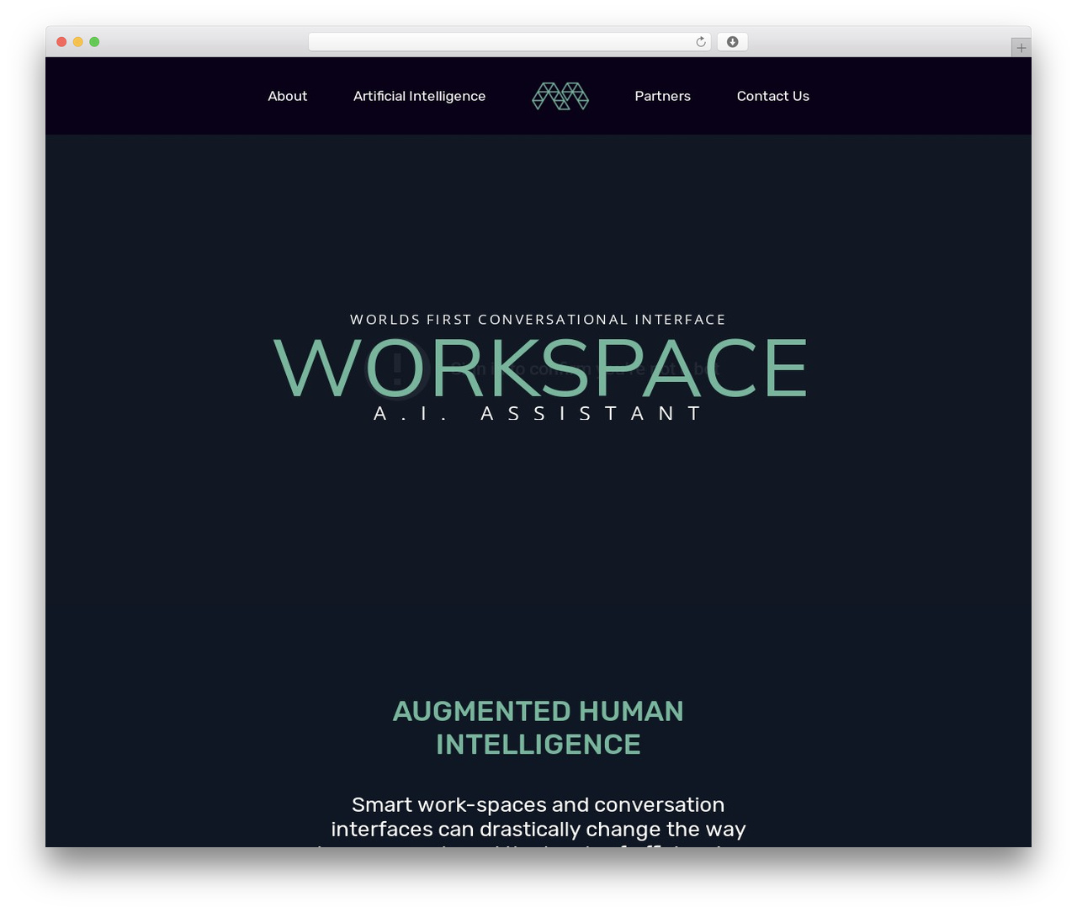Close the browser window with red button
The width and height of the screenshot is (1077, 912).
61,42
